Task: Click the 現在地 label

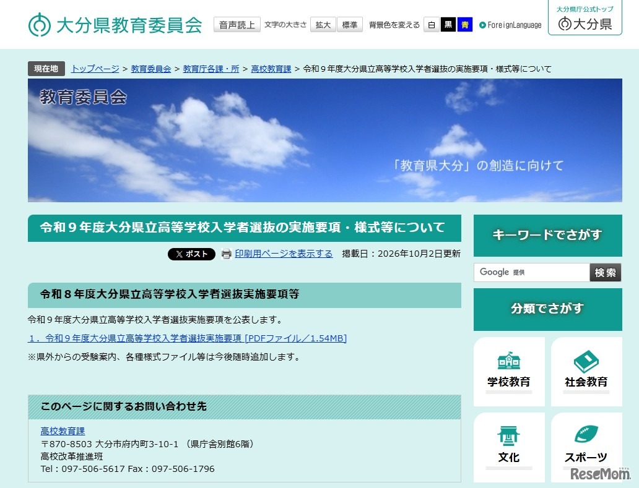Action: pyautogui.click(x=46, y=69)
